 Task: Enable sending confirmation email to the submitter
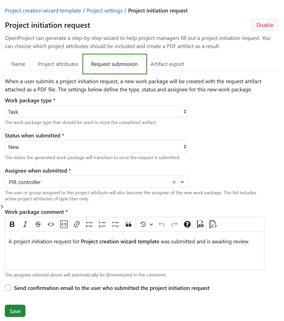coord(8,288)
